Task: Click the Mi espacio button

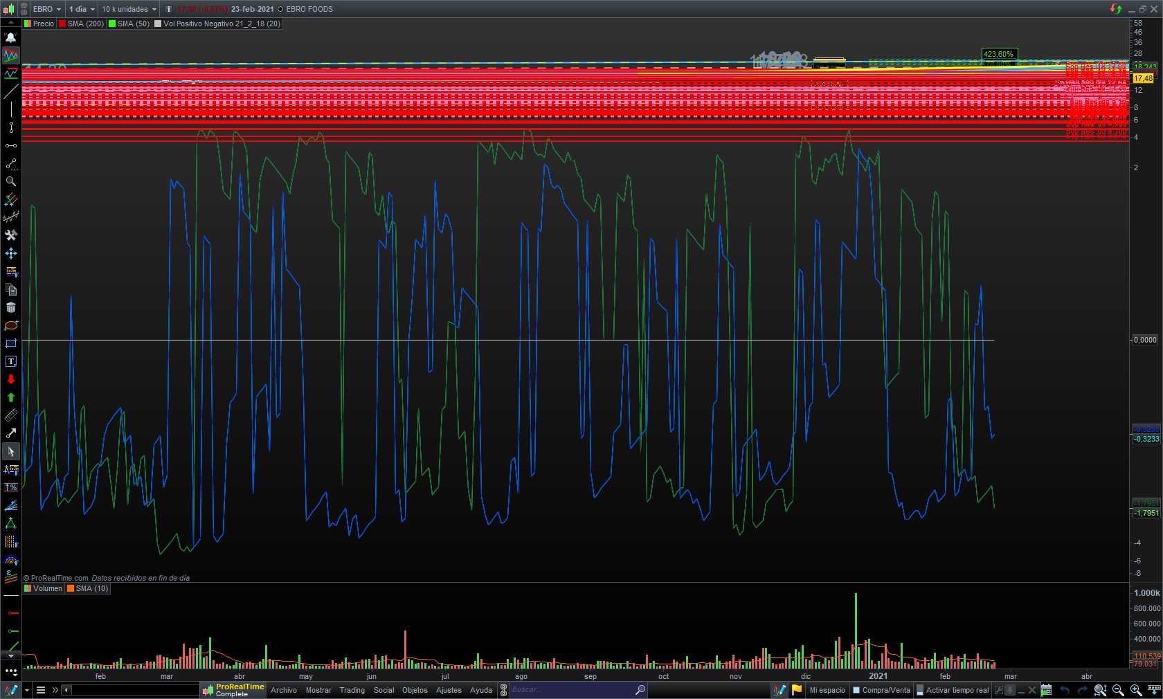Action: (827, 690)
